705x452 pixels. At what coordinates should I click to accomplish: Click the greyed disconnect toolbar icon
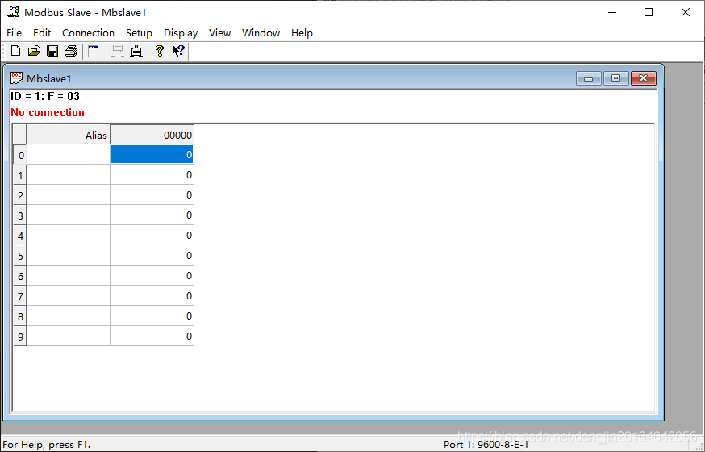118,51
